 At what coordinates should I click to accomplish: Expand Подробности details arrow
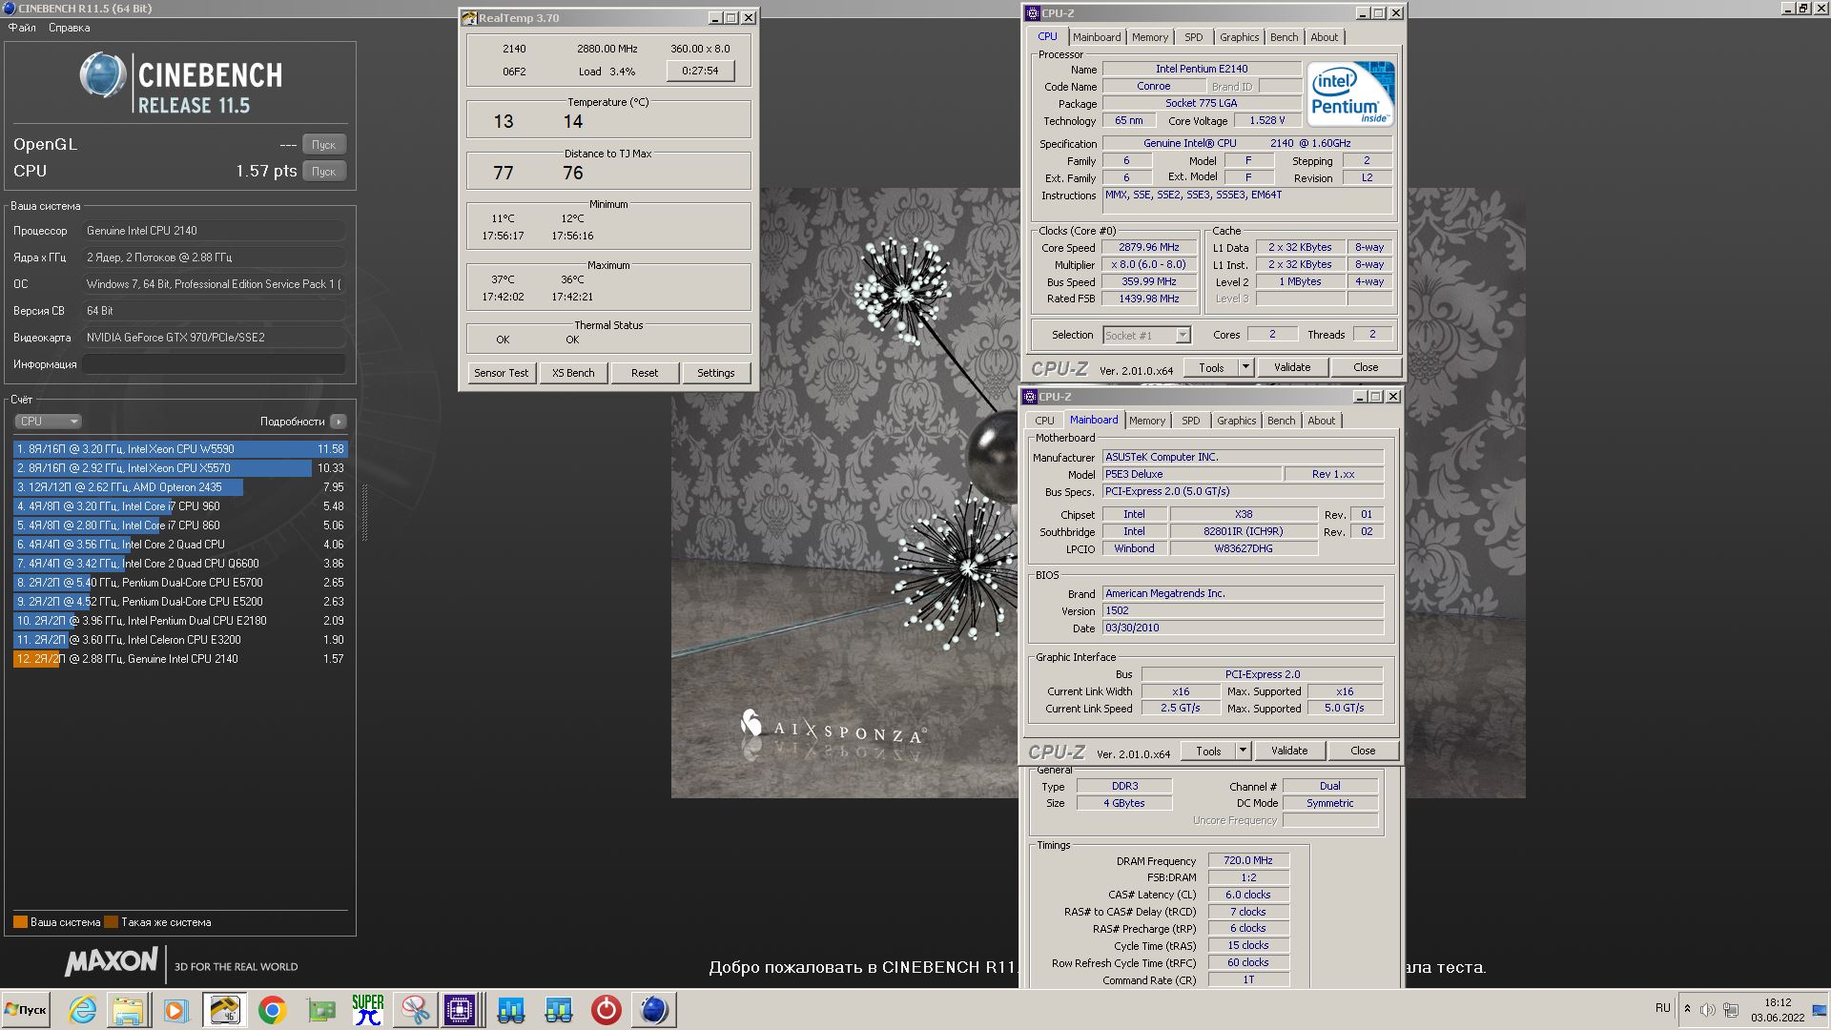(338, 422)
